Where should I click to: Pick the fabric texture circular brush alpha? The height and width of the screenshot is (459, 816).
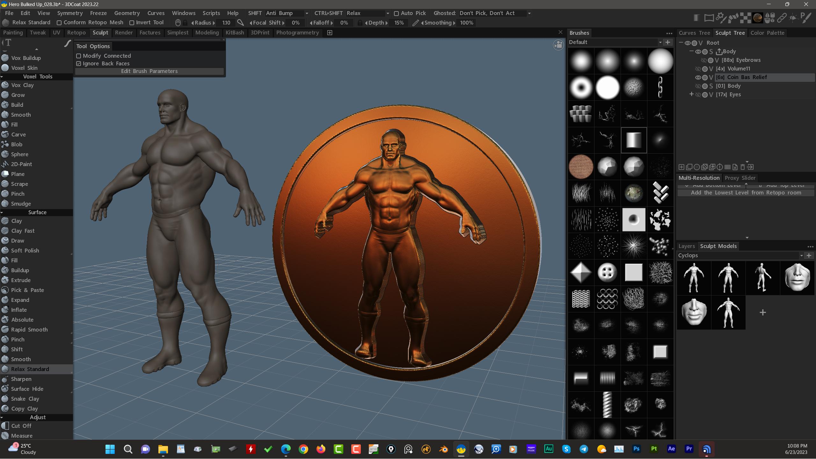coord(581,167)
